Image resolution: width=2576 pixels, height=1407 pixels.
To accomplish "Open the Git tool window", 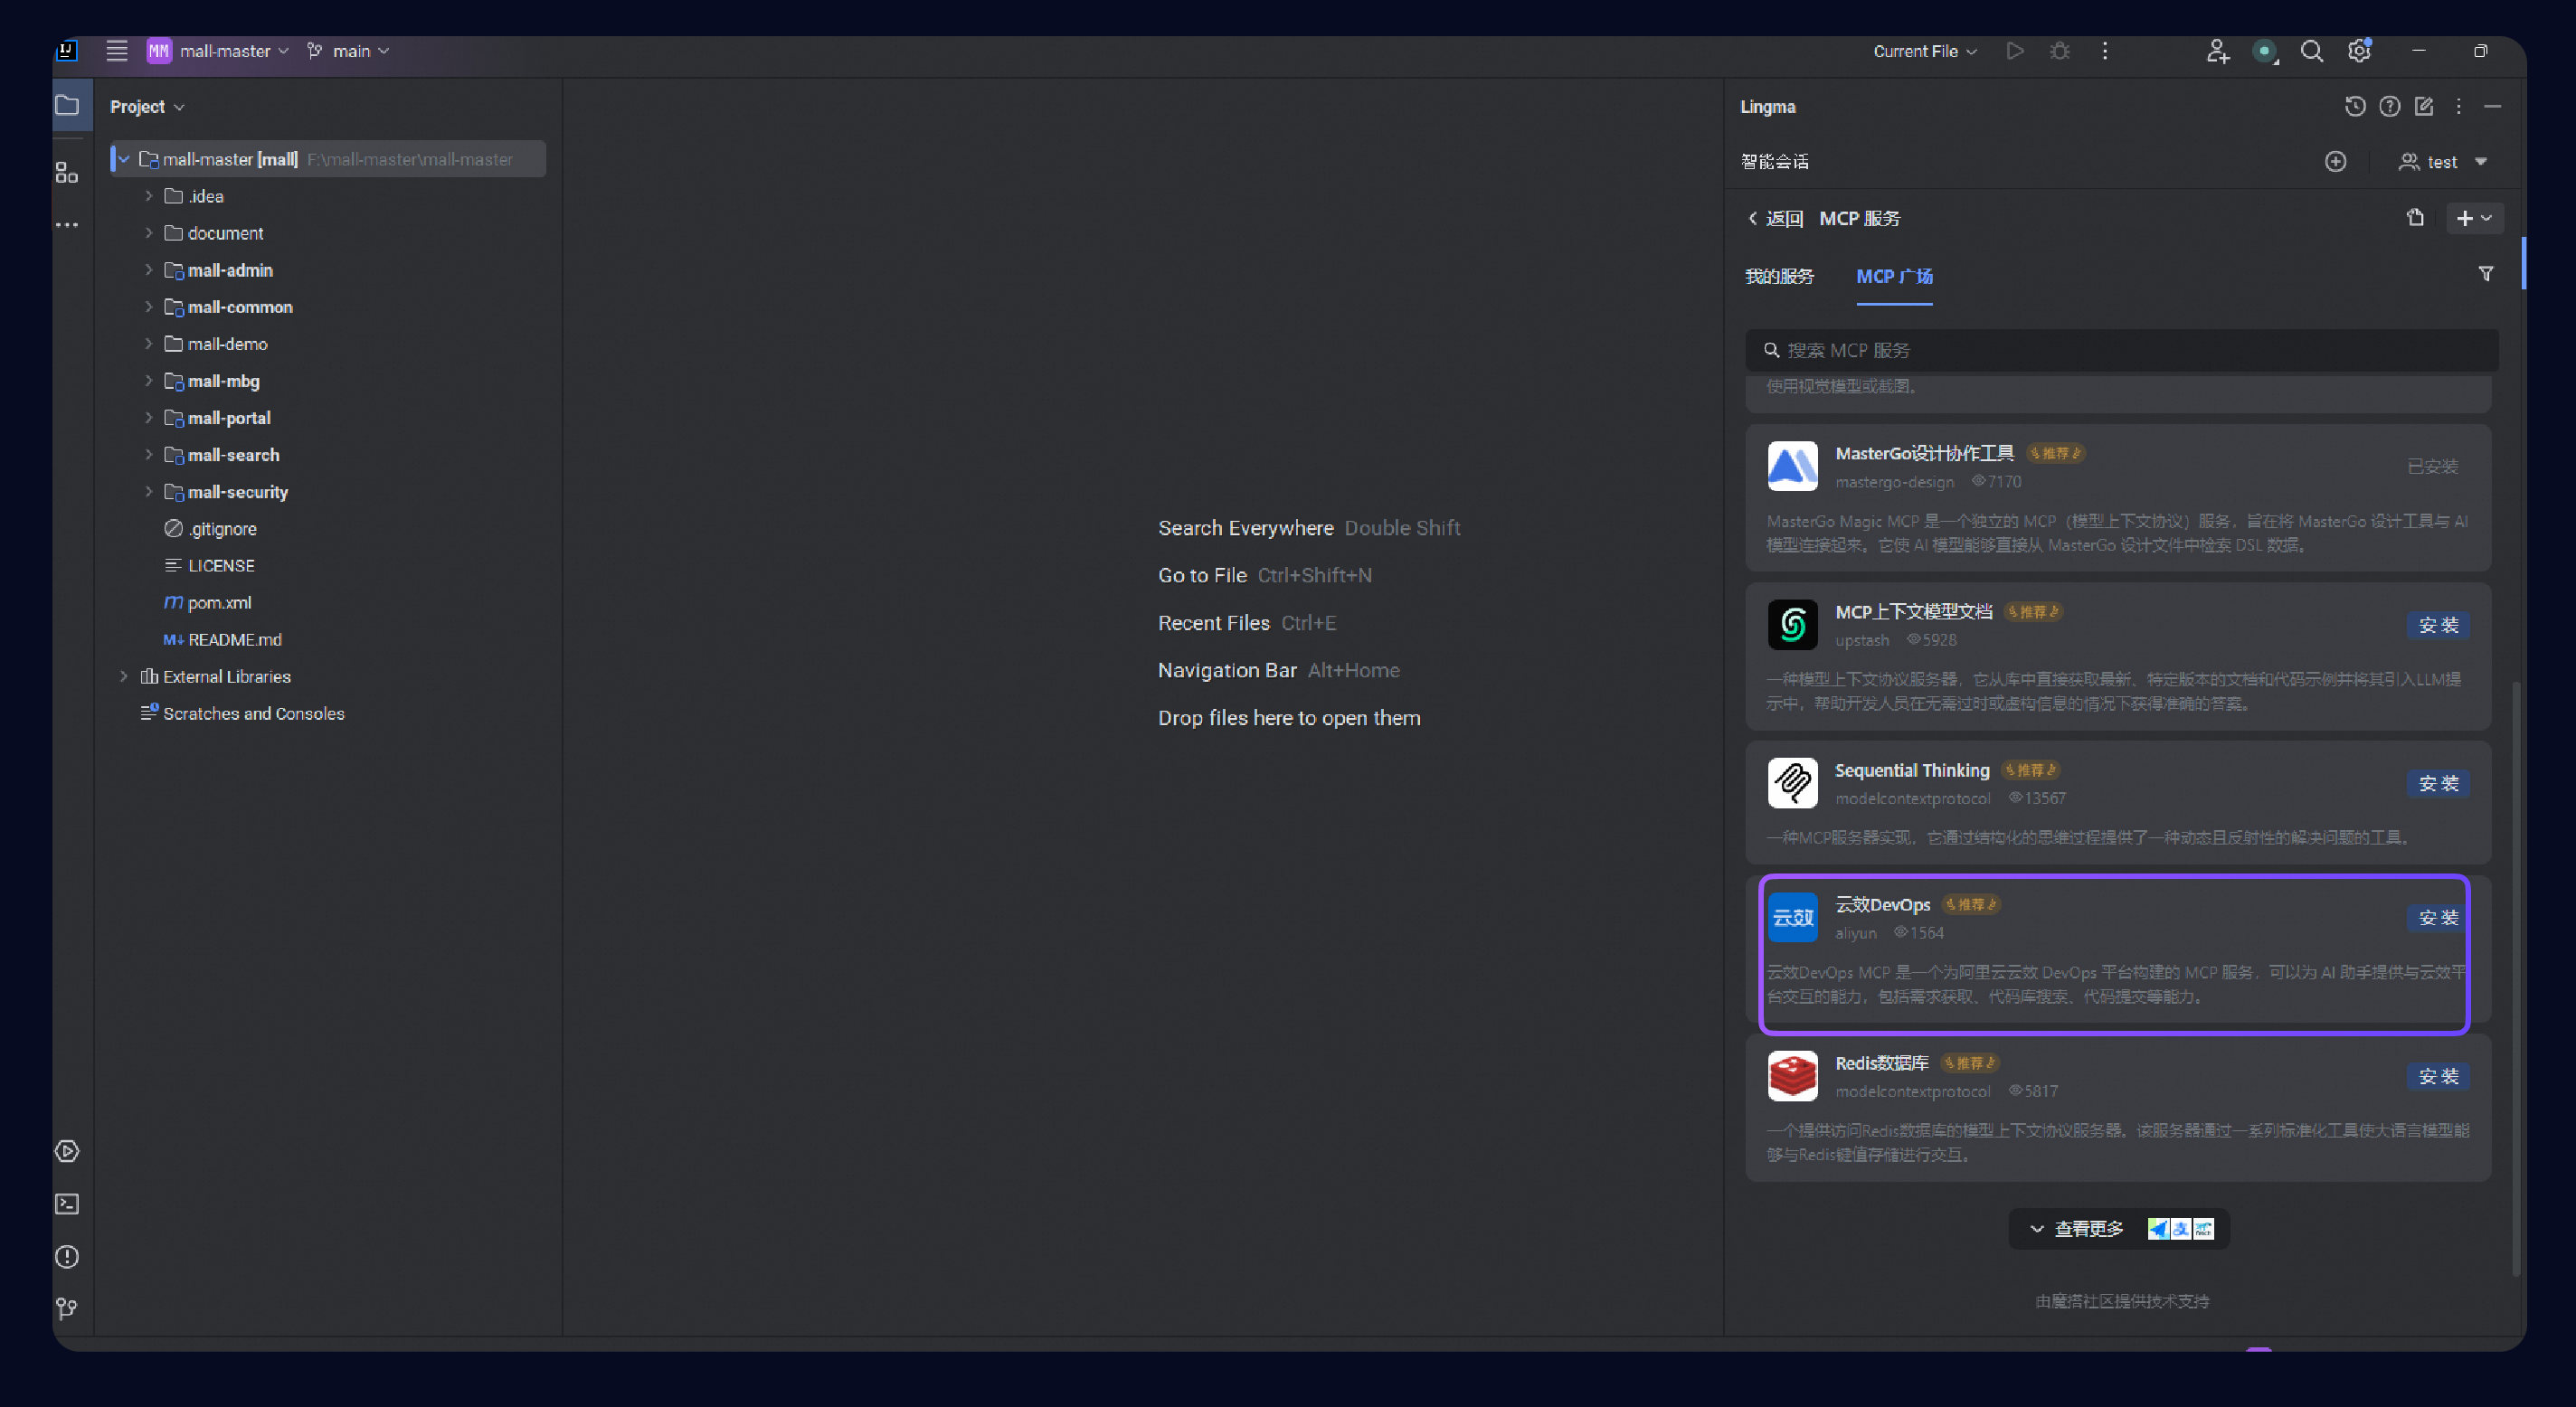I will pyautogui.click(x=67, y=1309).
